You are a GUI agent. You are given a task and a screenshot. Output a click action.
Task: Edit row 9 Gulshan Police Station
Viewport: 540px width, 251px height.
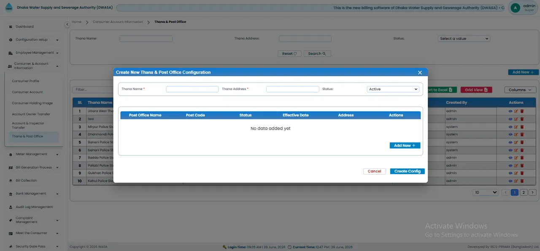coord(516,173)
